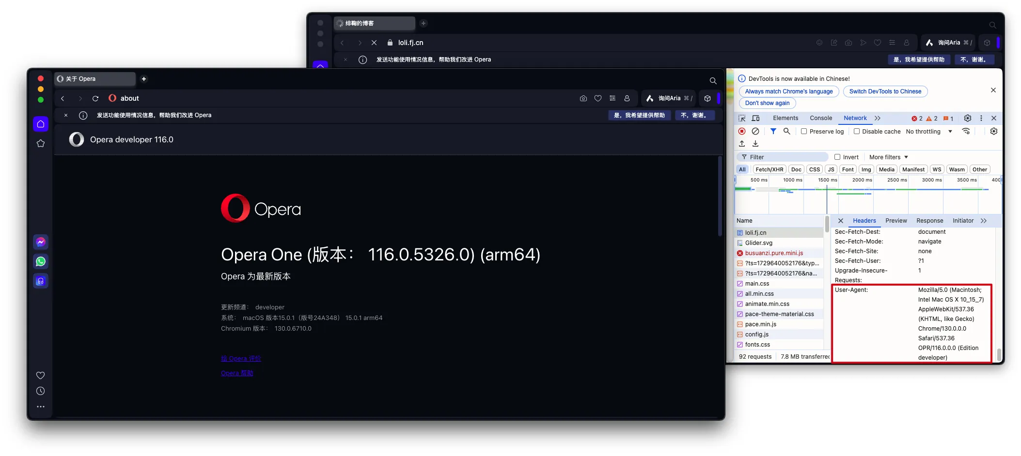Select the Glider.svg request row
The height and width of the screenshot is (456, 1021).
point(779,243)
